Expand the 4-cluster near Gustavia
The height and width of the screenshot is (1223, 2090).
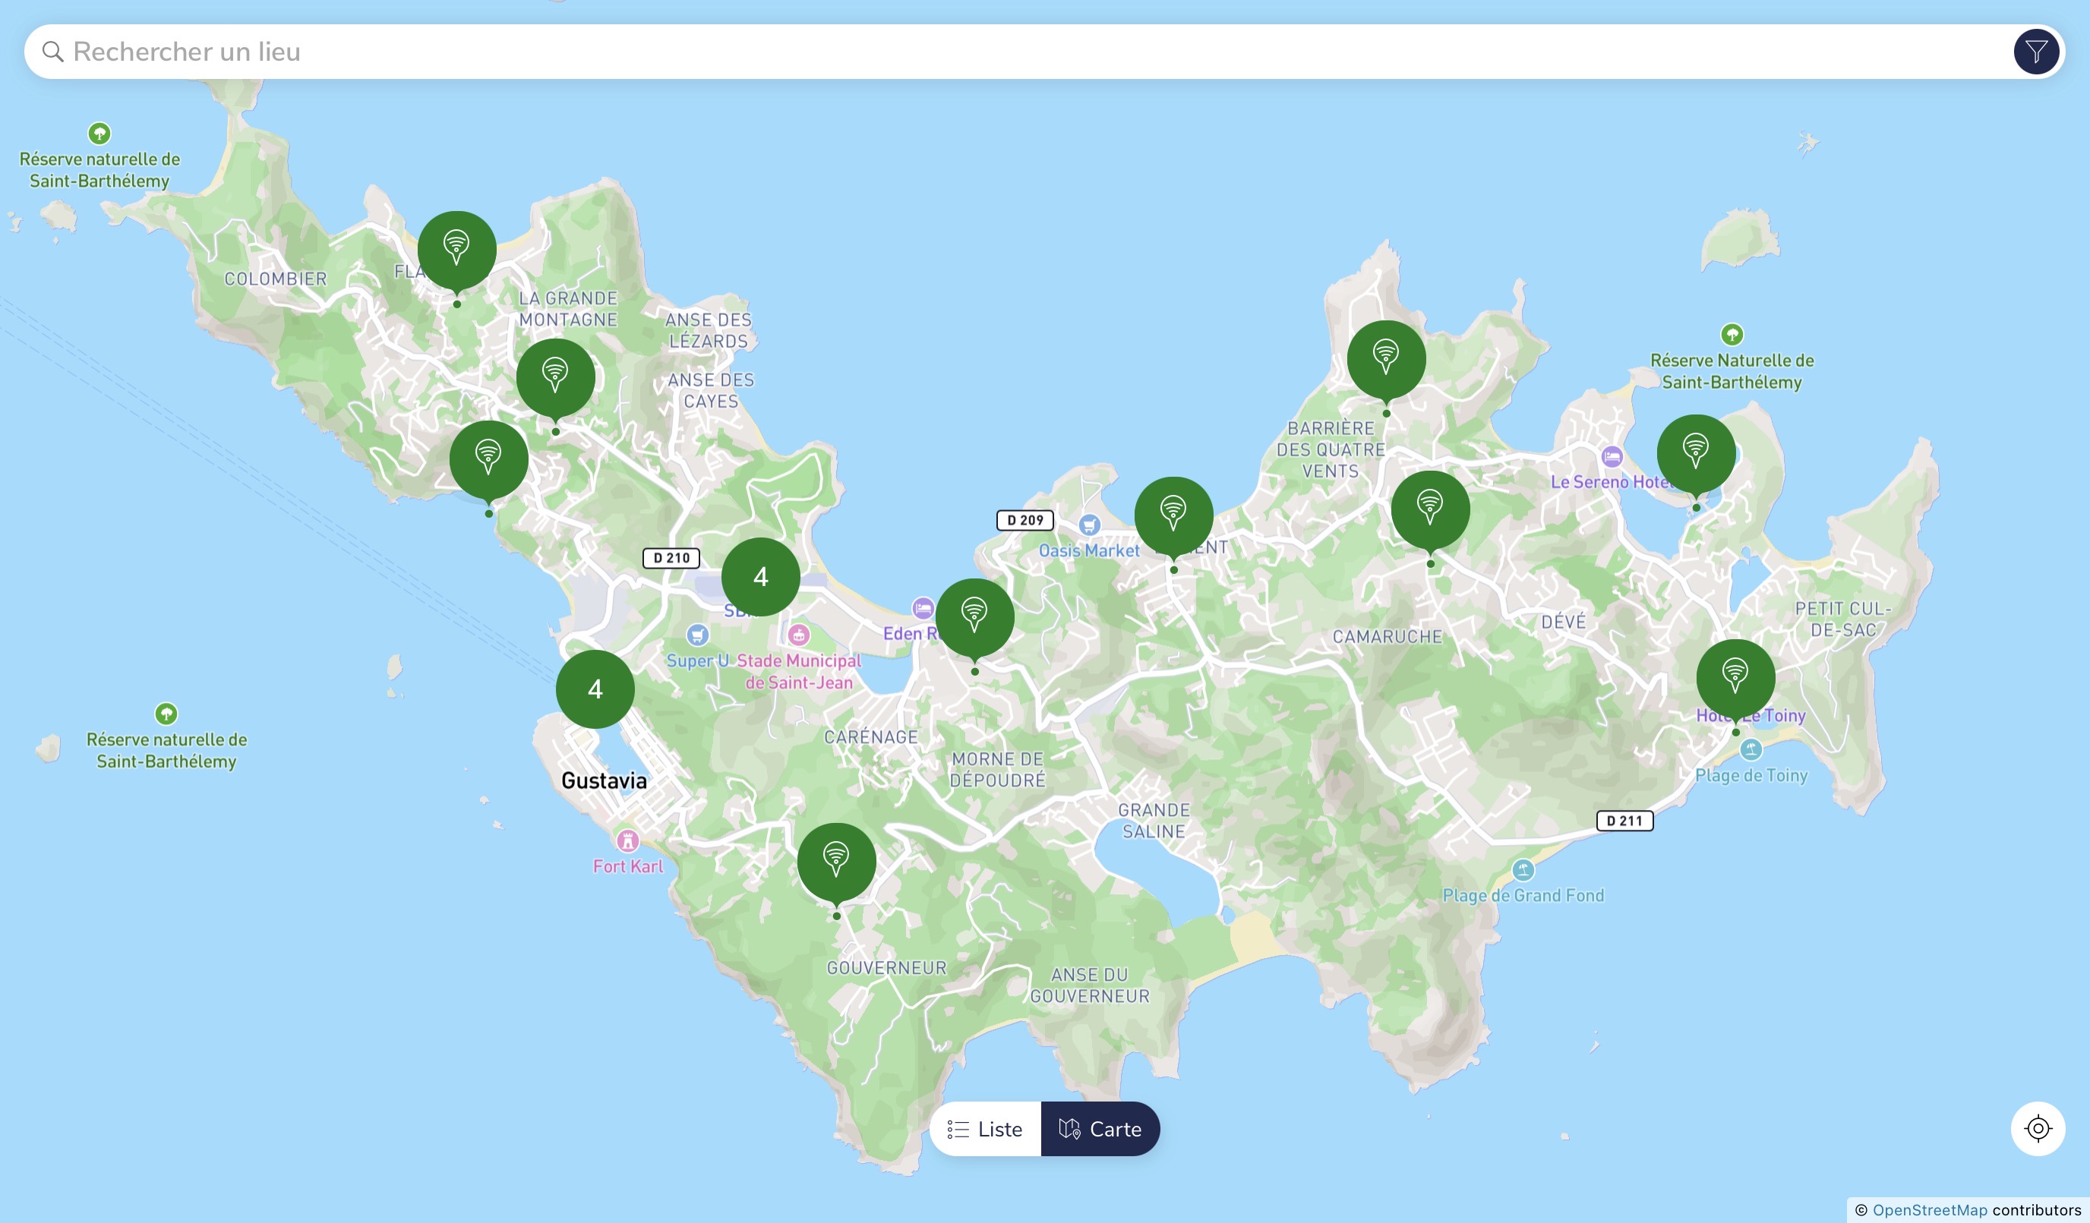(x=595, y=689)
